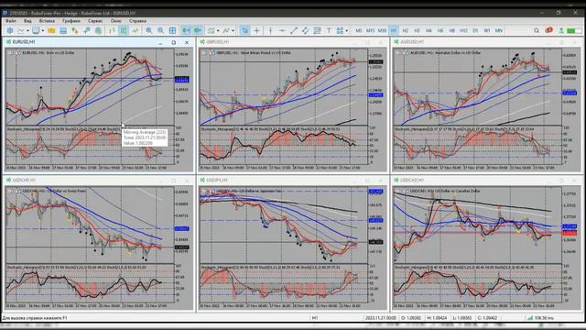586x330 pixels.
Task: Click the yellow folder toolbar icon
Action: (x=51, y=30)
